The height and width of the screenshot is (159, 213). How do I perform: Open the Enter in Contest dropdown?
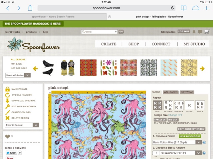pos(22,125)
